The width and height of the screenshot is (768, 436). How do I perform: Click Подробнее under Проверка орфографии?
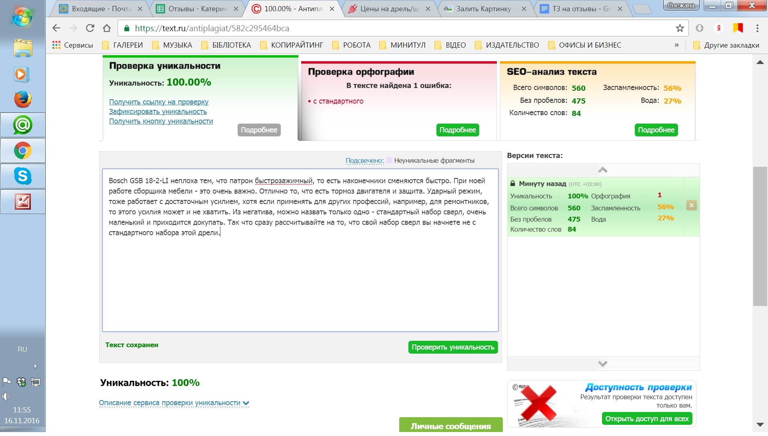[458, 130]
